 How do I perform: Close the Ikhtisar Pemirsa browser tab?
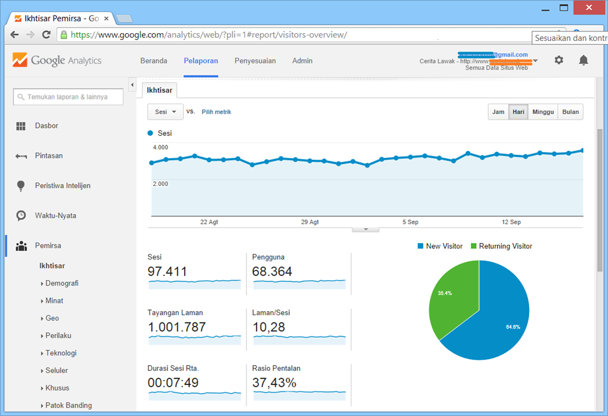[x=106, y=18]
